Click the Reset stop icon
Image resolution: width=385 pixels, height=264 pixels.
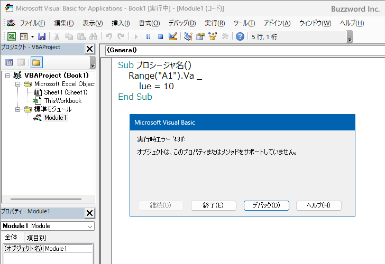(x=161, y=37)
